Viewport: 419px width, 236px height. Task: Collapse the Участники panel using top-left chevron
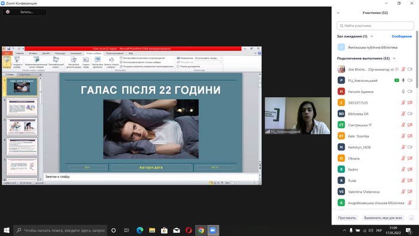pos(338,13)
